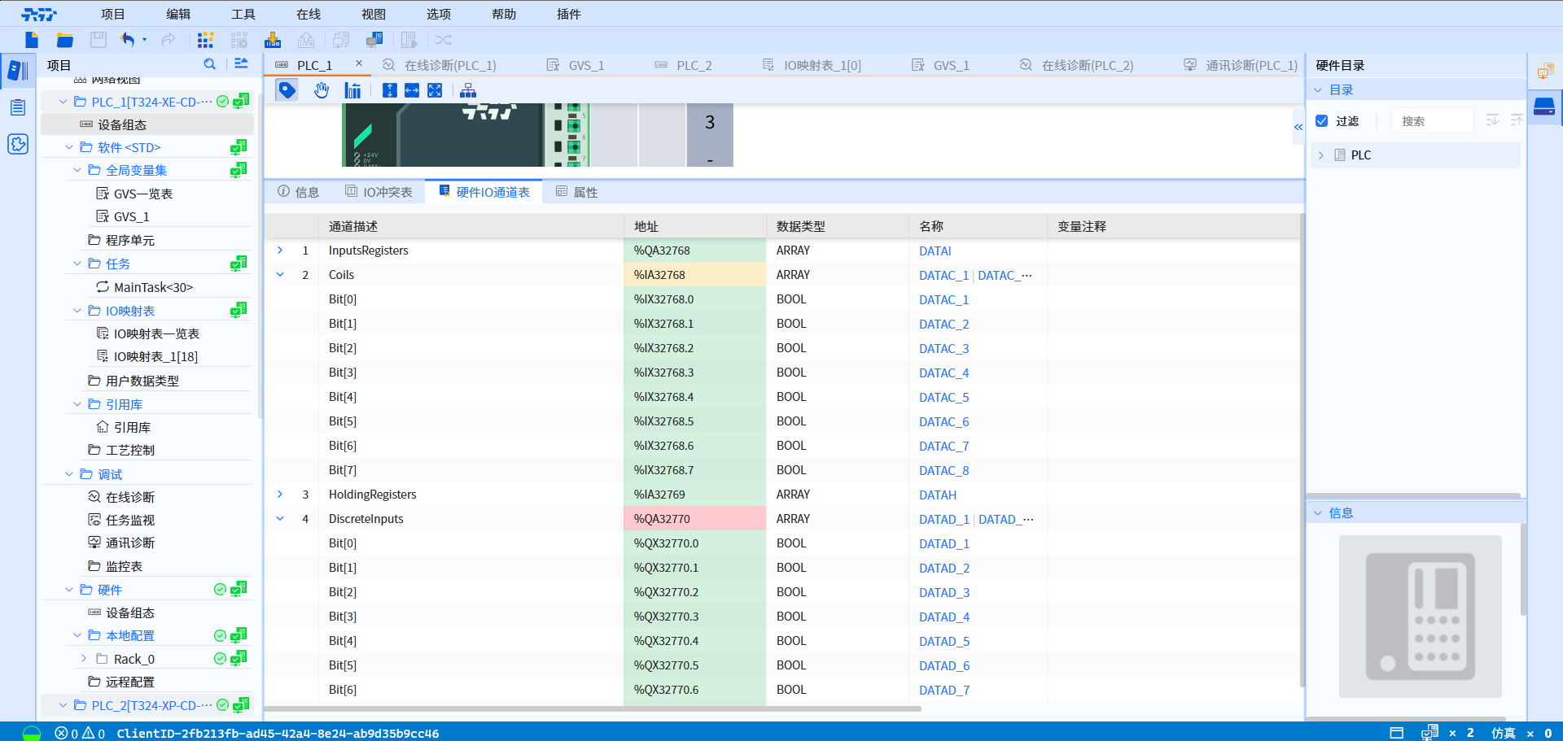Expand the PLC entry in hardware catalog
This screenshot has width=1563, height=741.
tap(1321, 155)
